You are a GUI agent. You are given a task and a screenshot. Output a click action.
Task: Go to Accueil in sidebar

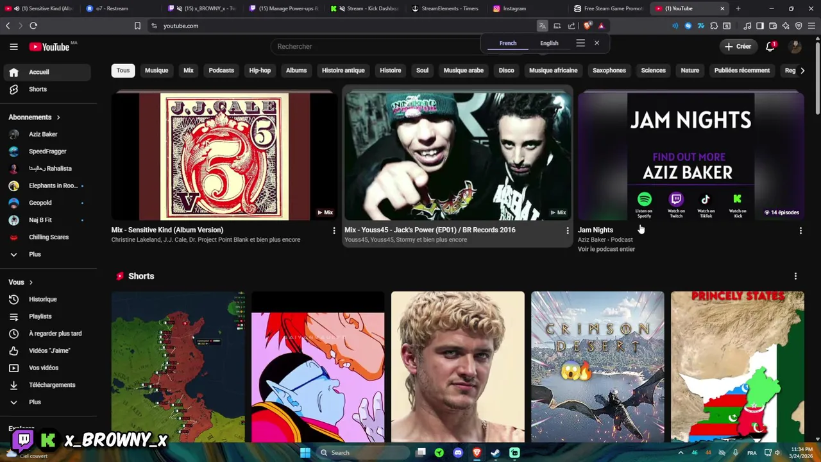point(46,72)
